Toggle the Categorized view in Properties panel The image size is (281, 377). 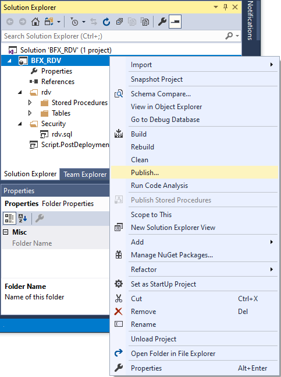point(9,218)
